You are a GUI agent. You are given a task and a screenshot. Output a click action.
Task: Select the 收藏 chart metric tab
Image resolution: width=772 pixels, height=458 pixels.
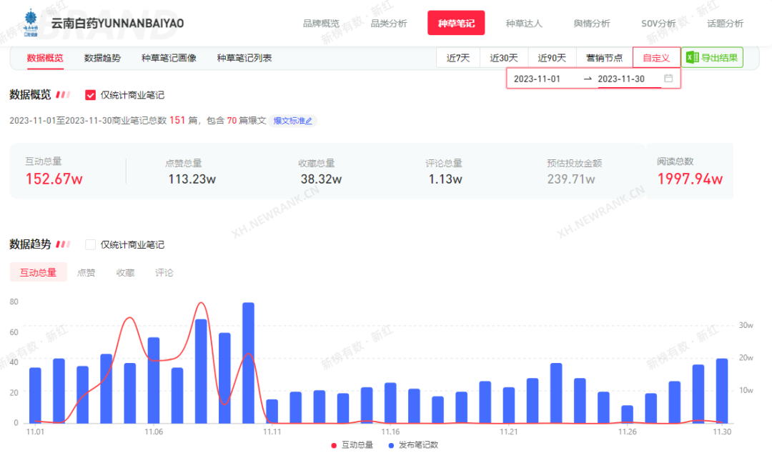pos(125,272)
